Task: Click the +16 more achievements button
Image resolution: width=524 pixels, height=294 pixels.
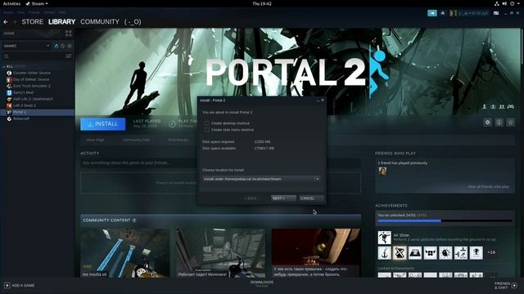Action: 491,252
